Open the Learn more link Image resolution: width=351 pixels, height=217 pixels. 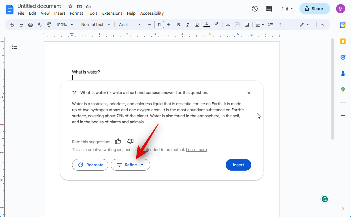[196, 150]
